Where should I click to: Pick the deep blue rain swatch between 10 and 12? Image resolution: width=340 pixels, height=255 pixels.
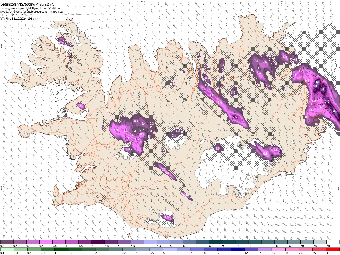click(238, 249)
